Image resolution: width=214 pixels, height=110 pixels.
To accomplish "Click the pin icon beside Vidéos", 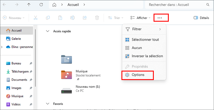I will coord(31,104).
